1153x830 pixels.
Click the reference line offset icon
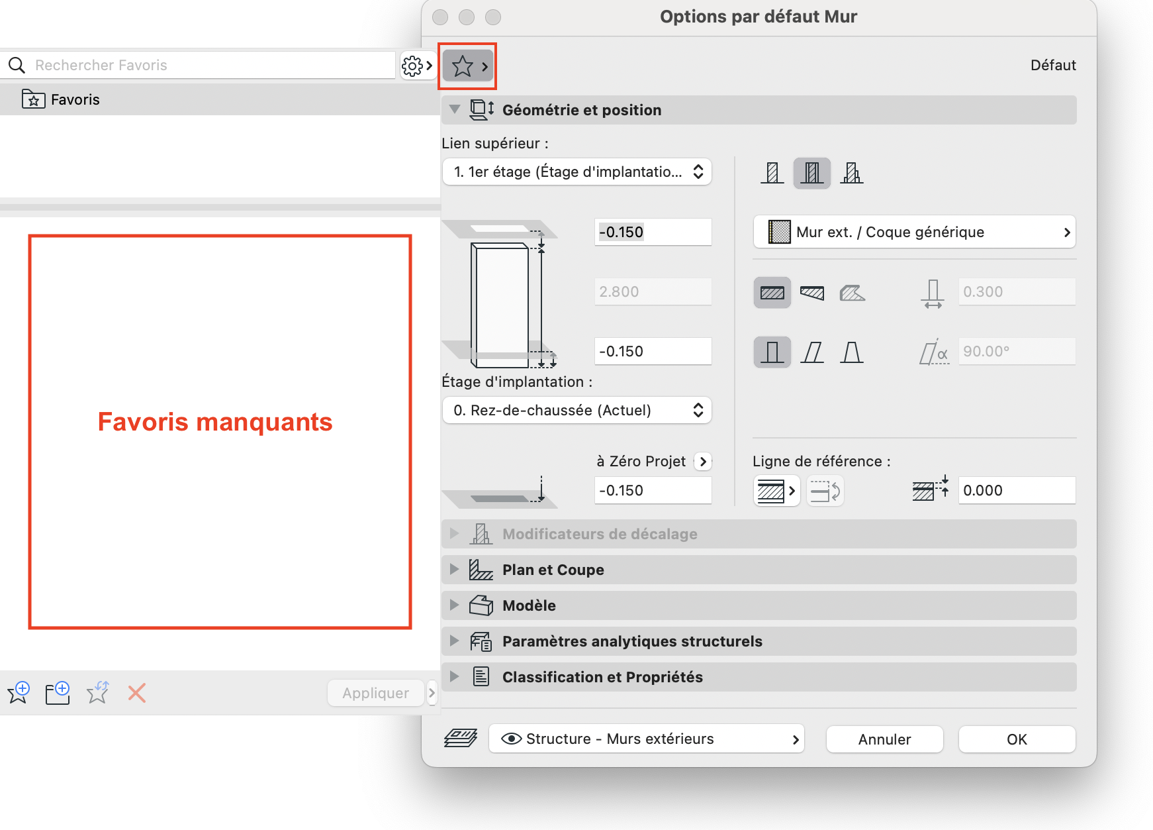[x=931, y=490]
